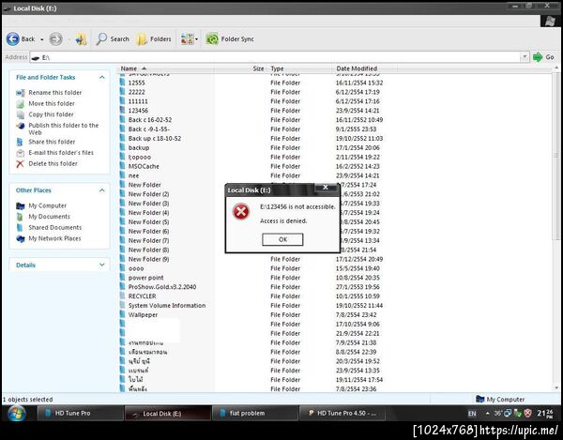Select the 12555 folder icon

(x=122, y=83)
